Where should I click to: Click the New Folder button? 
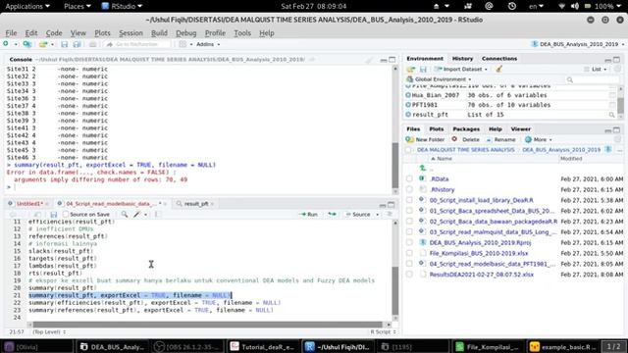pos(425,139)
